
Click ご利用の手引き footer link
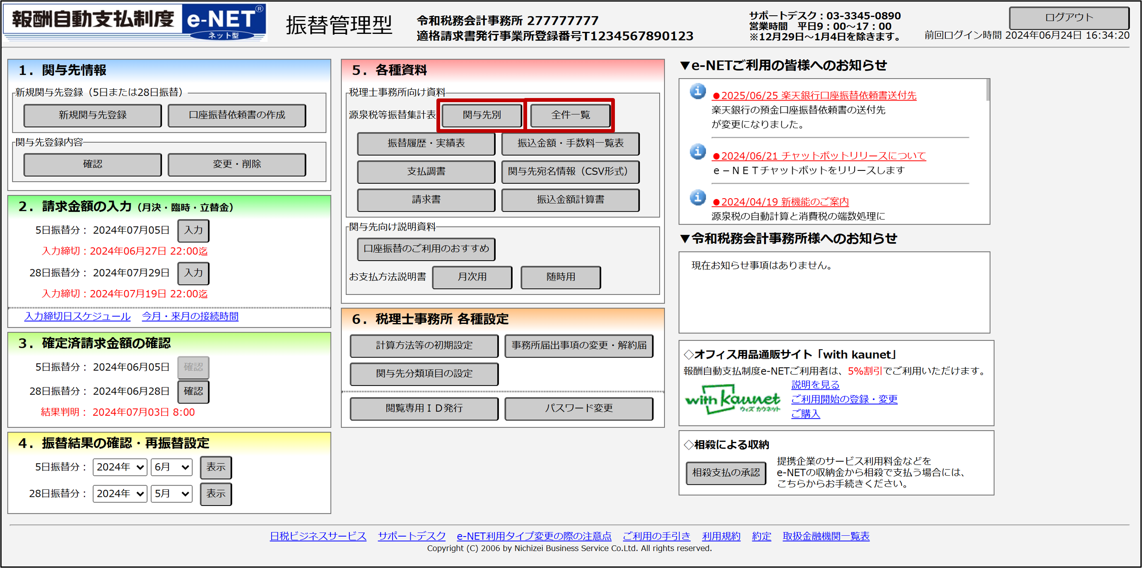point(656,536)
